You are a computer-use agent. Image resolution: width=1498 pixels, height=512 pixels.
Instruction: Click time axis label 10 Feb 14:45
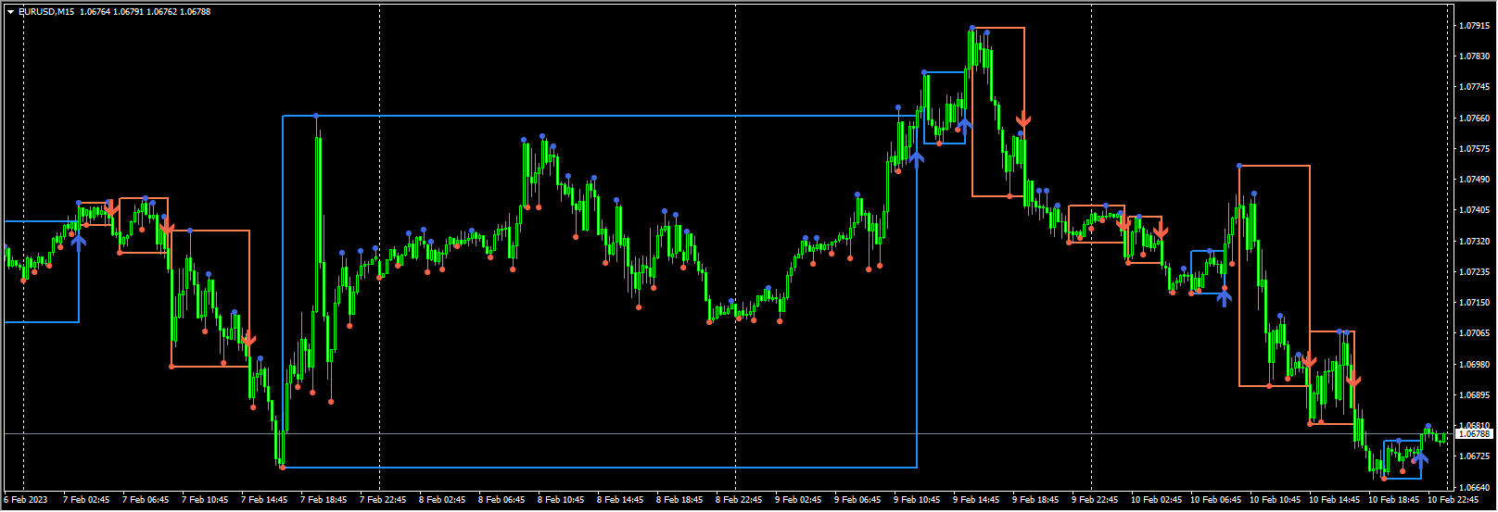coord(1334,500)
